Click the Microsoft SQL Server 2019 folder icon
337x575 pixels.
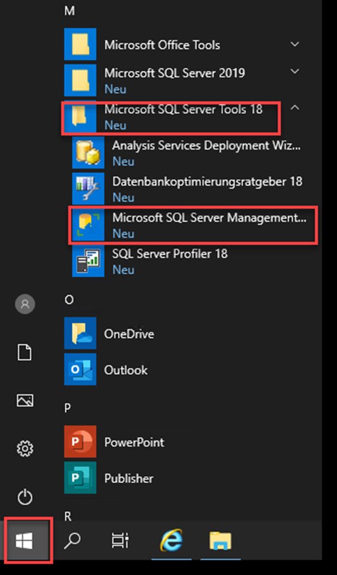click(80, 80)
